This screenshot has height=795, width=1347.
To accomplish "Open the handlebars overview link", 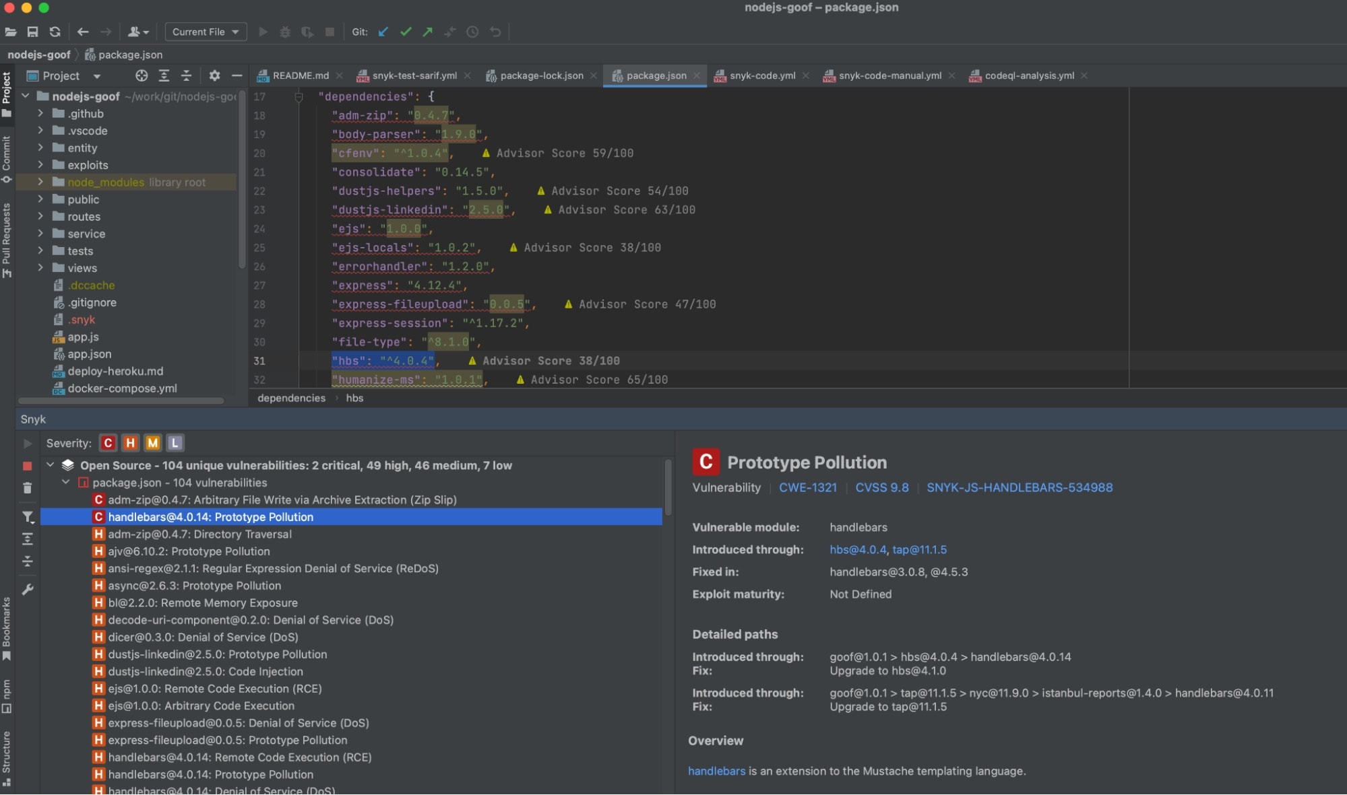I will click(x=716, y=771).
